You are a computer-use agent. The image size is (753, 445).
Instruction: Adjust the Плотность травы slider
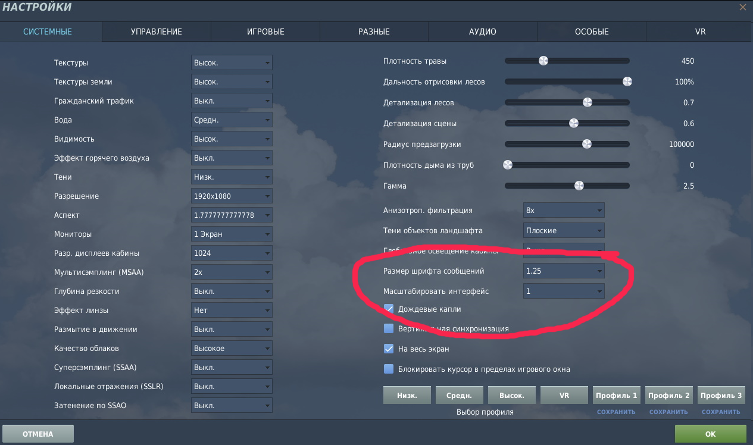[x=567, y=61]
